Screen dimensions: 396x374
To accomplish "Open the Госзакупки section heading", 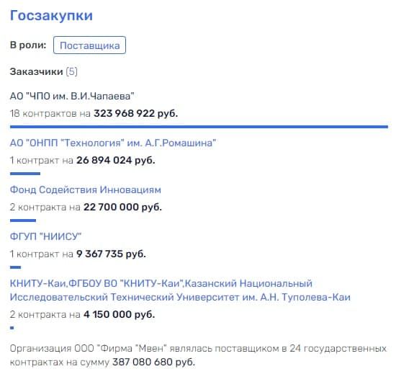I will click(51, 16).
